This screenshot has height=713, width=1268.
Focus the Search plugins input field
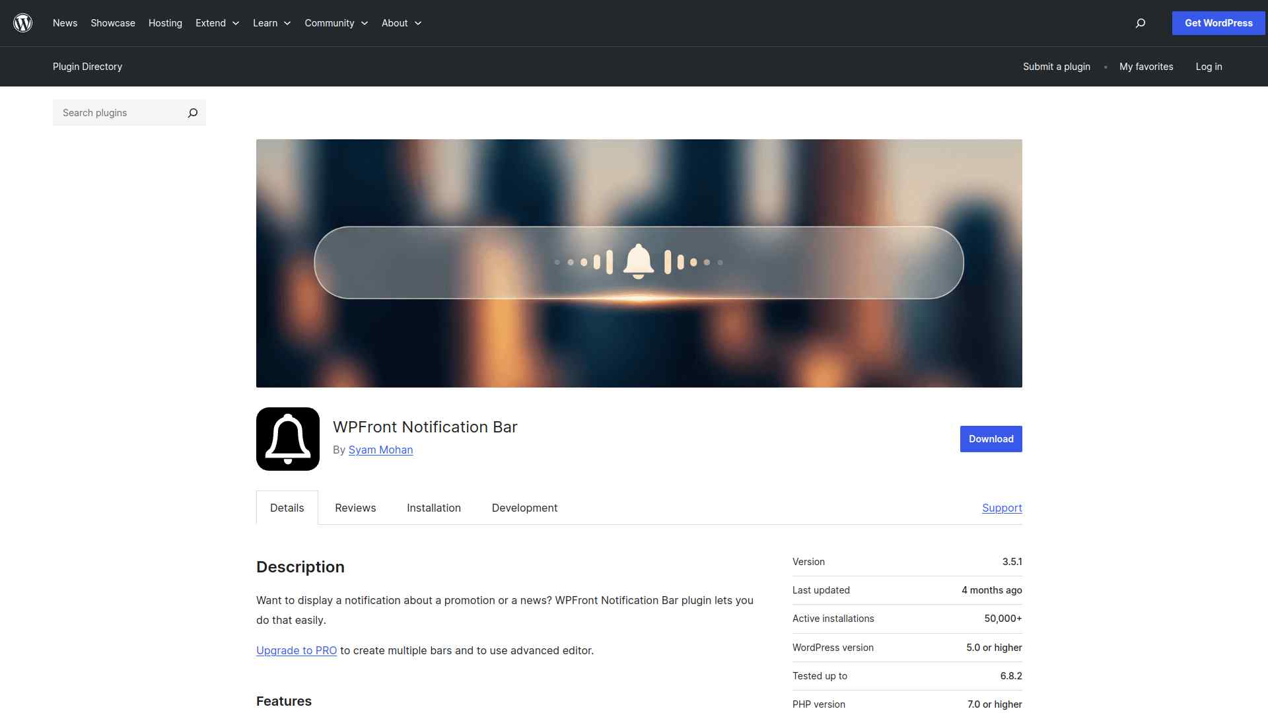coord(119,113)
